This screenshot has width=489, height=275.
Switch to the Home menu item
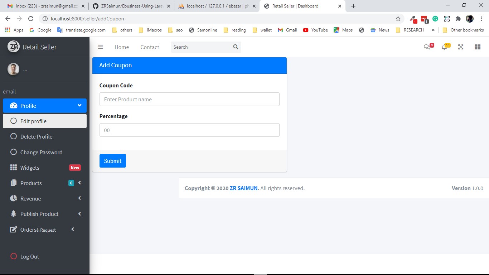pyautogui.click(x=121, y=47)
